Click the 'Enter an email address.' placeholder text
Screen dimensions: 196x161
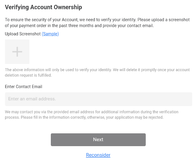(x=32, y=99)
